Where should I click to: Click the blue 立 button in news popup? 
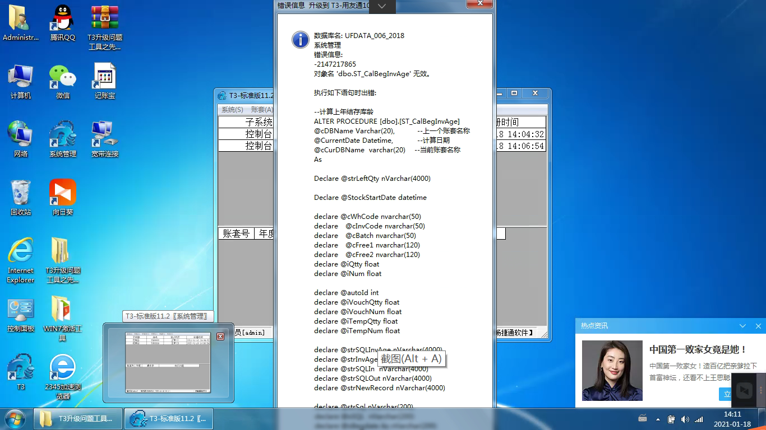click(726, 394)
